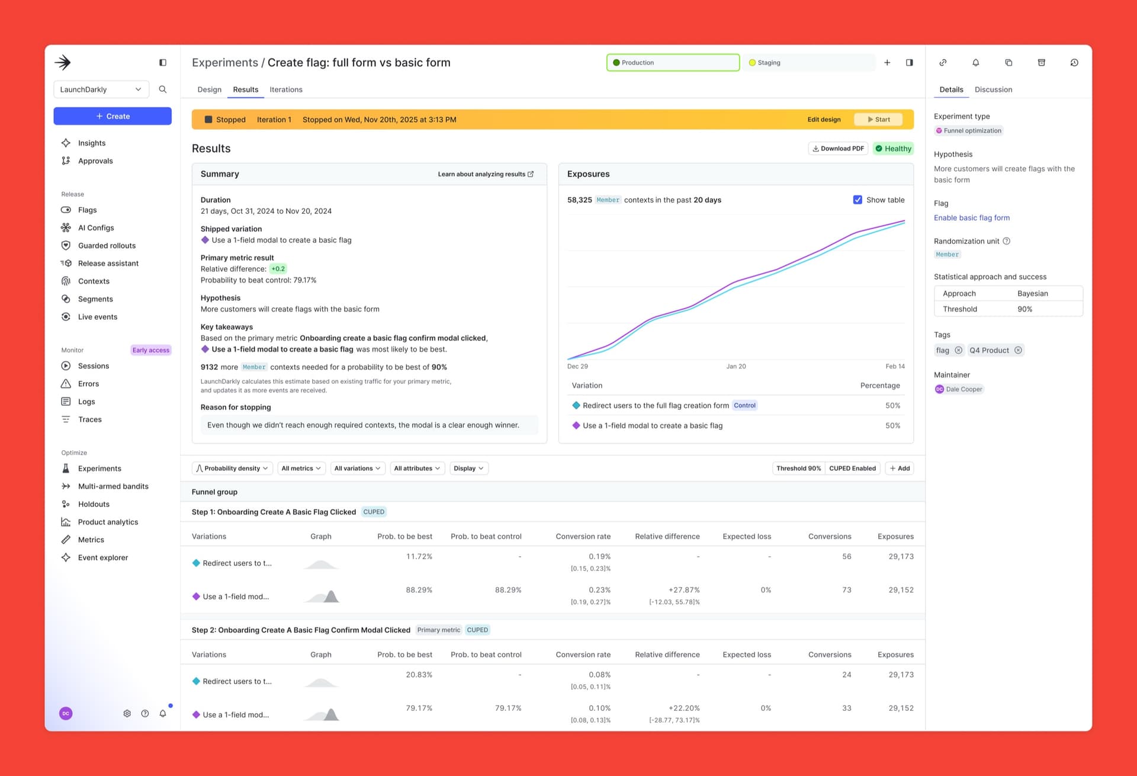Expand the LaunchDarkly project dropdown
Image resolution: width=1137 pixels, height=776 pixels.
tap(101, 89)
